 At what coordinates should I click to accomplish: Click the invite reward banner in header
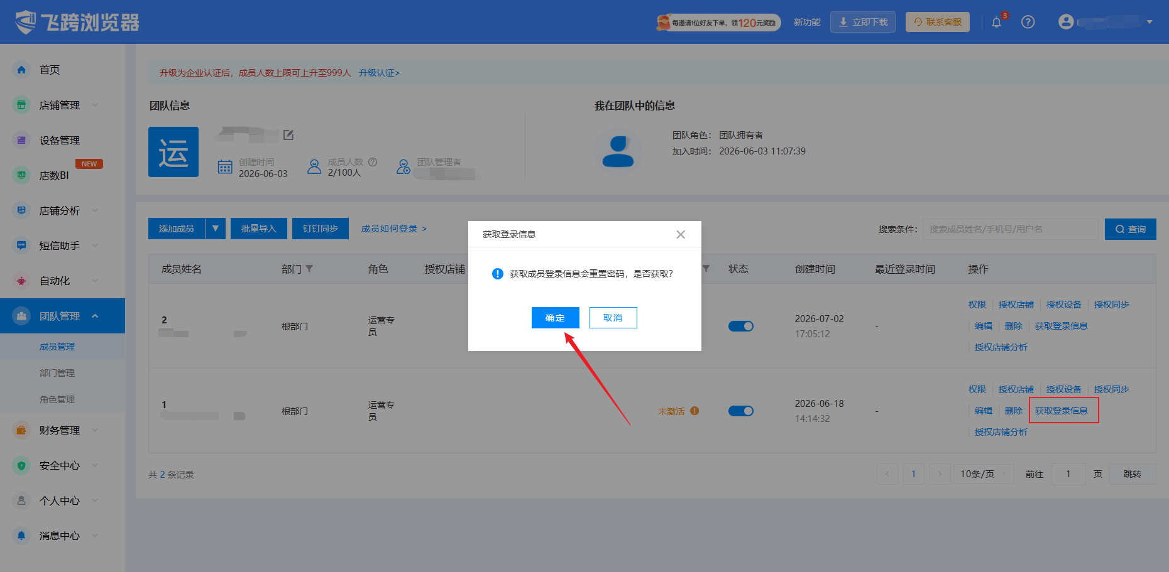pos(718,23)
